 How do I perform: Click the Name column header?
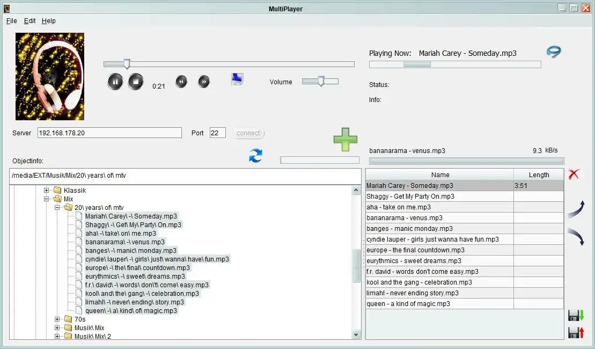pos(440,174)
